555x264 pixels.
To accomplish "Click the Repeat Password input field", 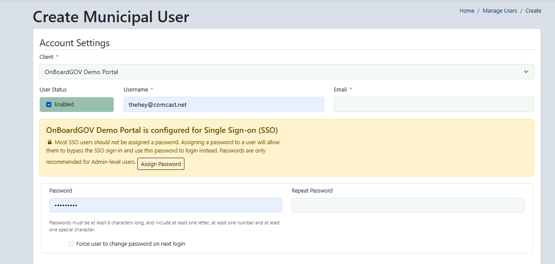I will tap(408, 205).
